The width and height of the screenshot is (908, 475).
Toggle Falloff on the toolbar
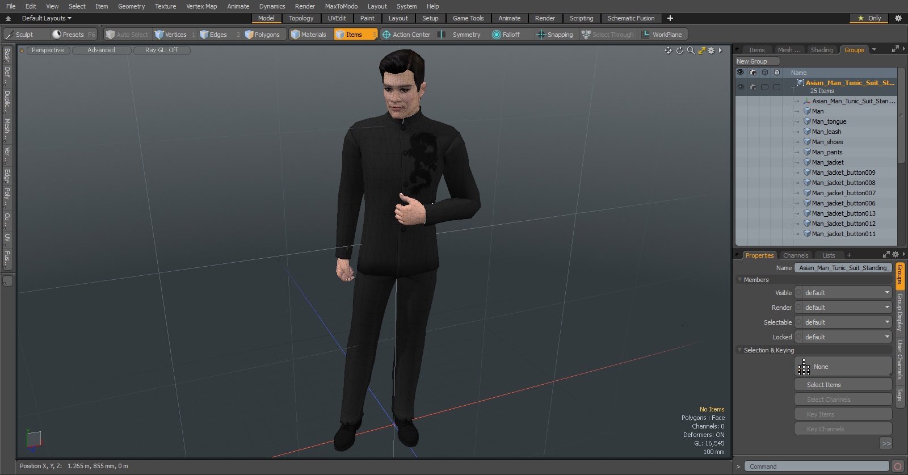pyautogui.click(x=506, y=35)
